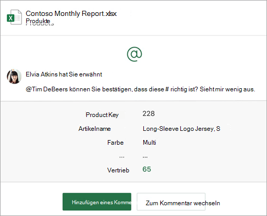Screen dimensions: 267x216
Task: Click the Artikelname field label
Action: click(94, 129)
